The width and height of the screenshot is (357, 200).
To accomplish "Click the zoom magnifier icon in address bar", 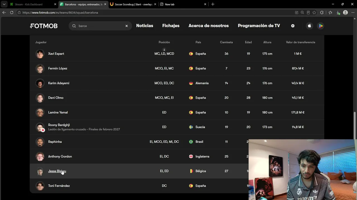I will [302, 12].
